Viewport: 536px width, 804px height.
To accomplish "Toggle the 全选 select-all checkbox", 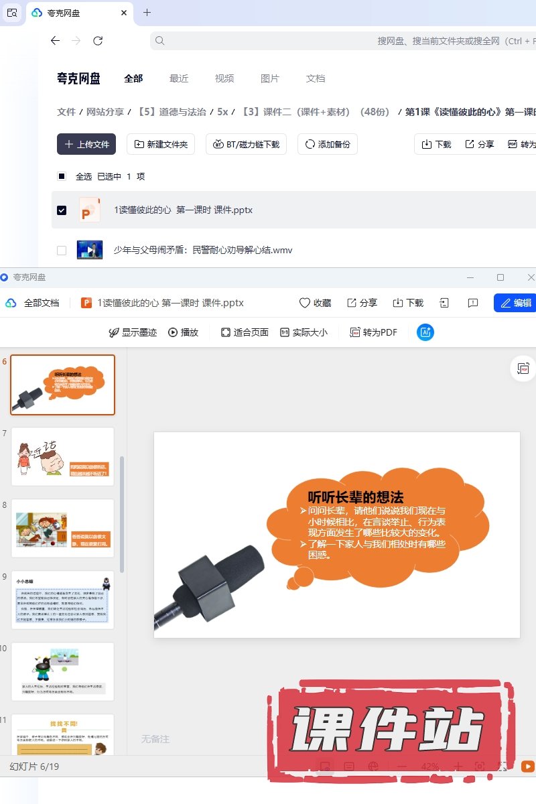I will tap(62, 176).
